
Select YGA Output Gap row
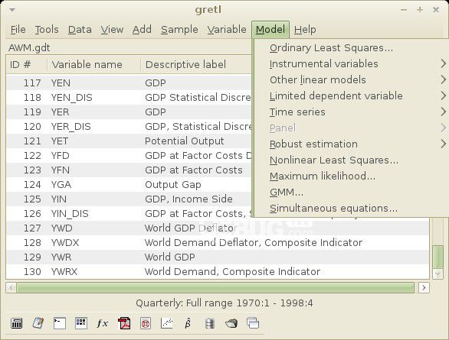coord(129,185)
